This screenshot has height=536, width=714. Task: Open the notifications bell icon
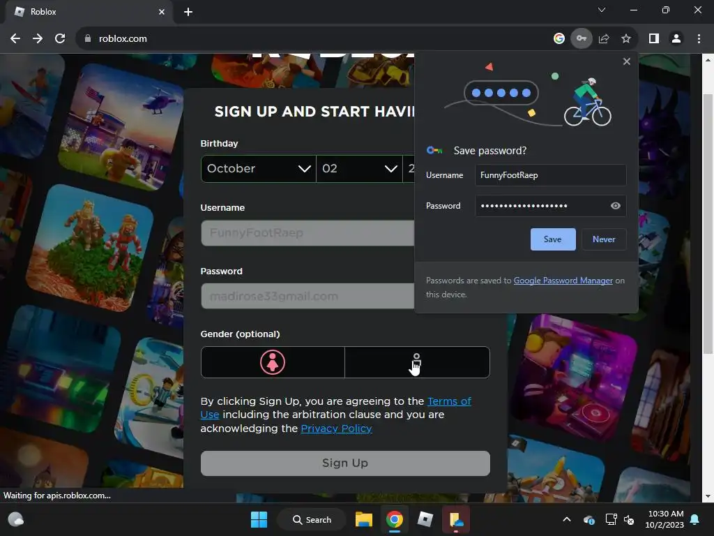[695, 519]
